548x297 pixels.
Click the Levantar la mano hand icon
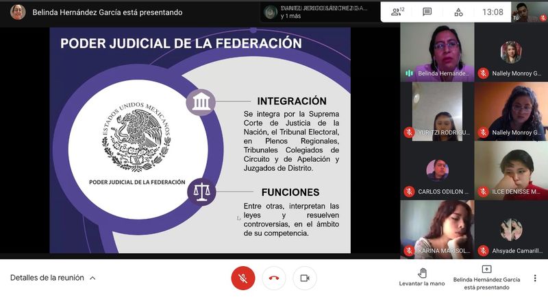(422, 273)
